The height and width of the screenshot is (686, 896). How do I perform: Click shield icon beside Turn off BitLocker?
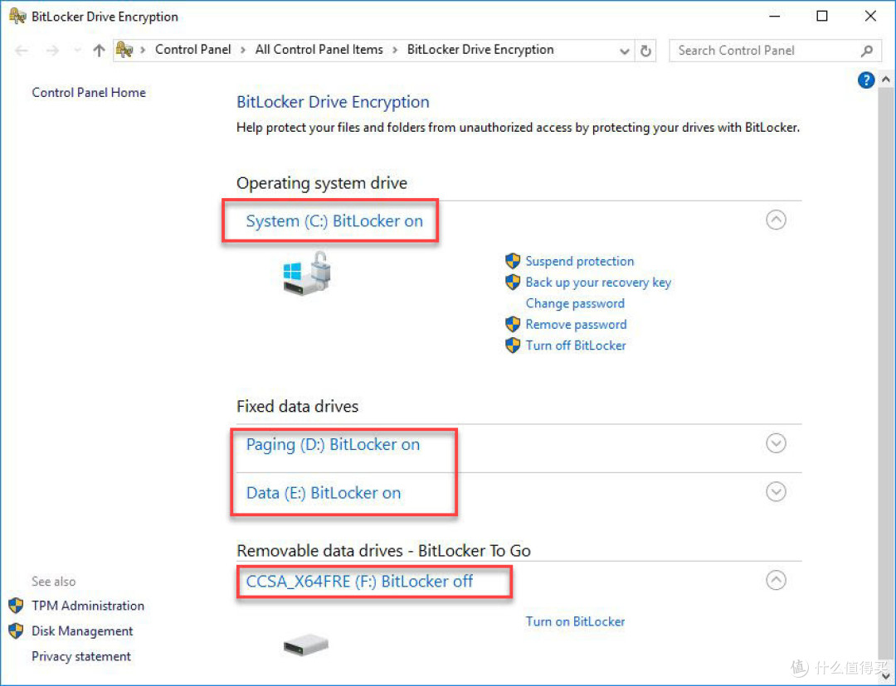click(513, 345)
